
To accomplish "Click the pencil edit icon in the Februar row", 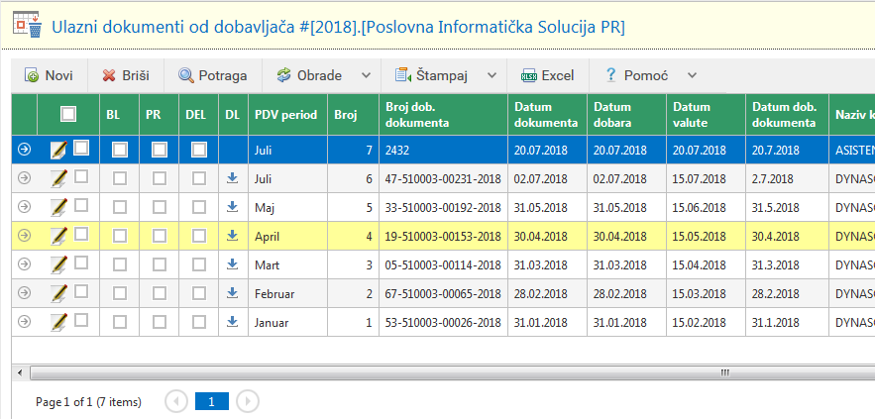I will coord(58,293).
